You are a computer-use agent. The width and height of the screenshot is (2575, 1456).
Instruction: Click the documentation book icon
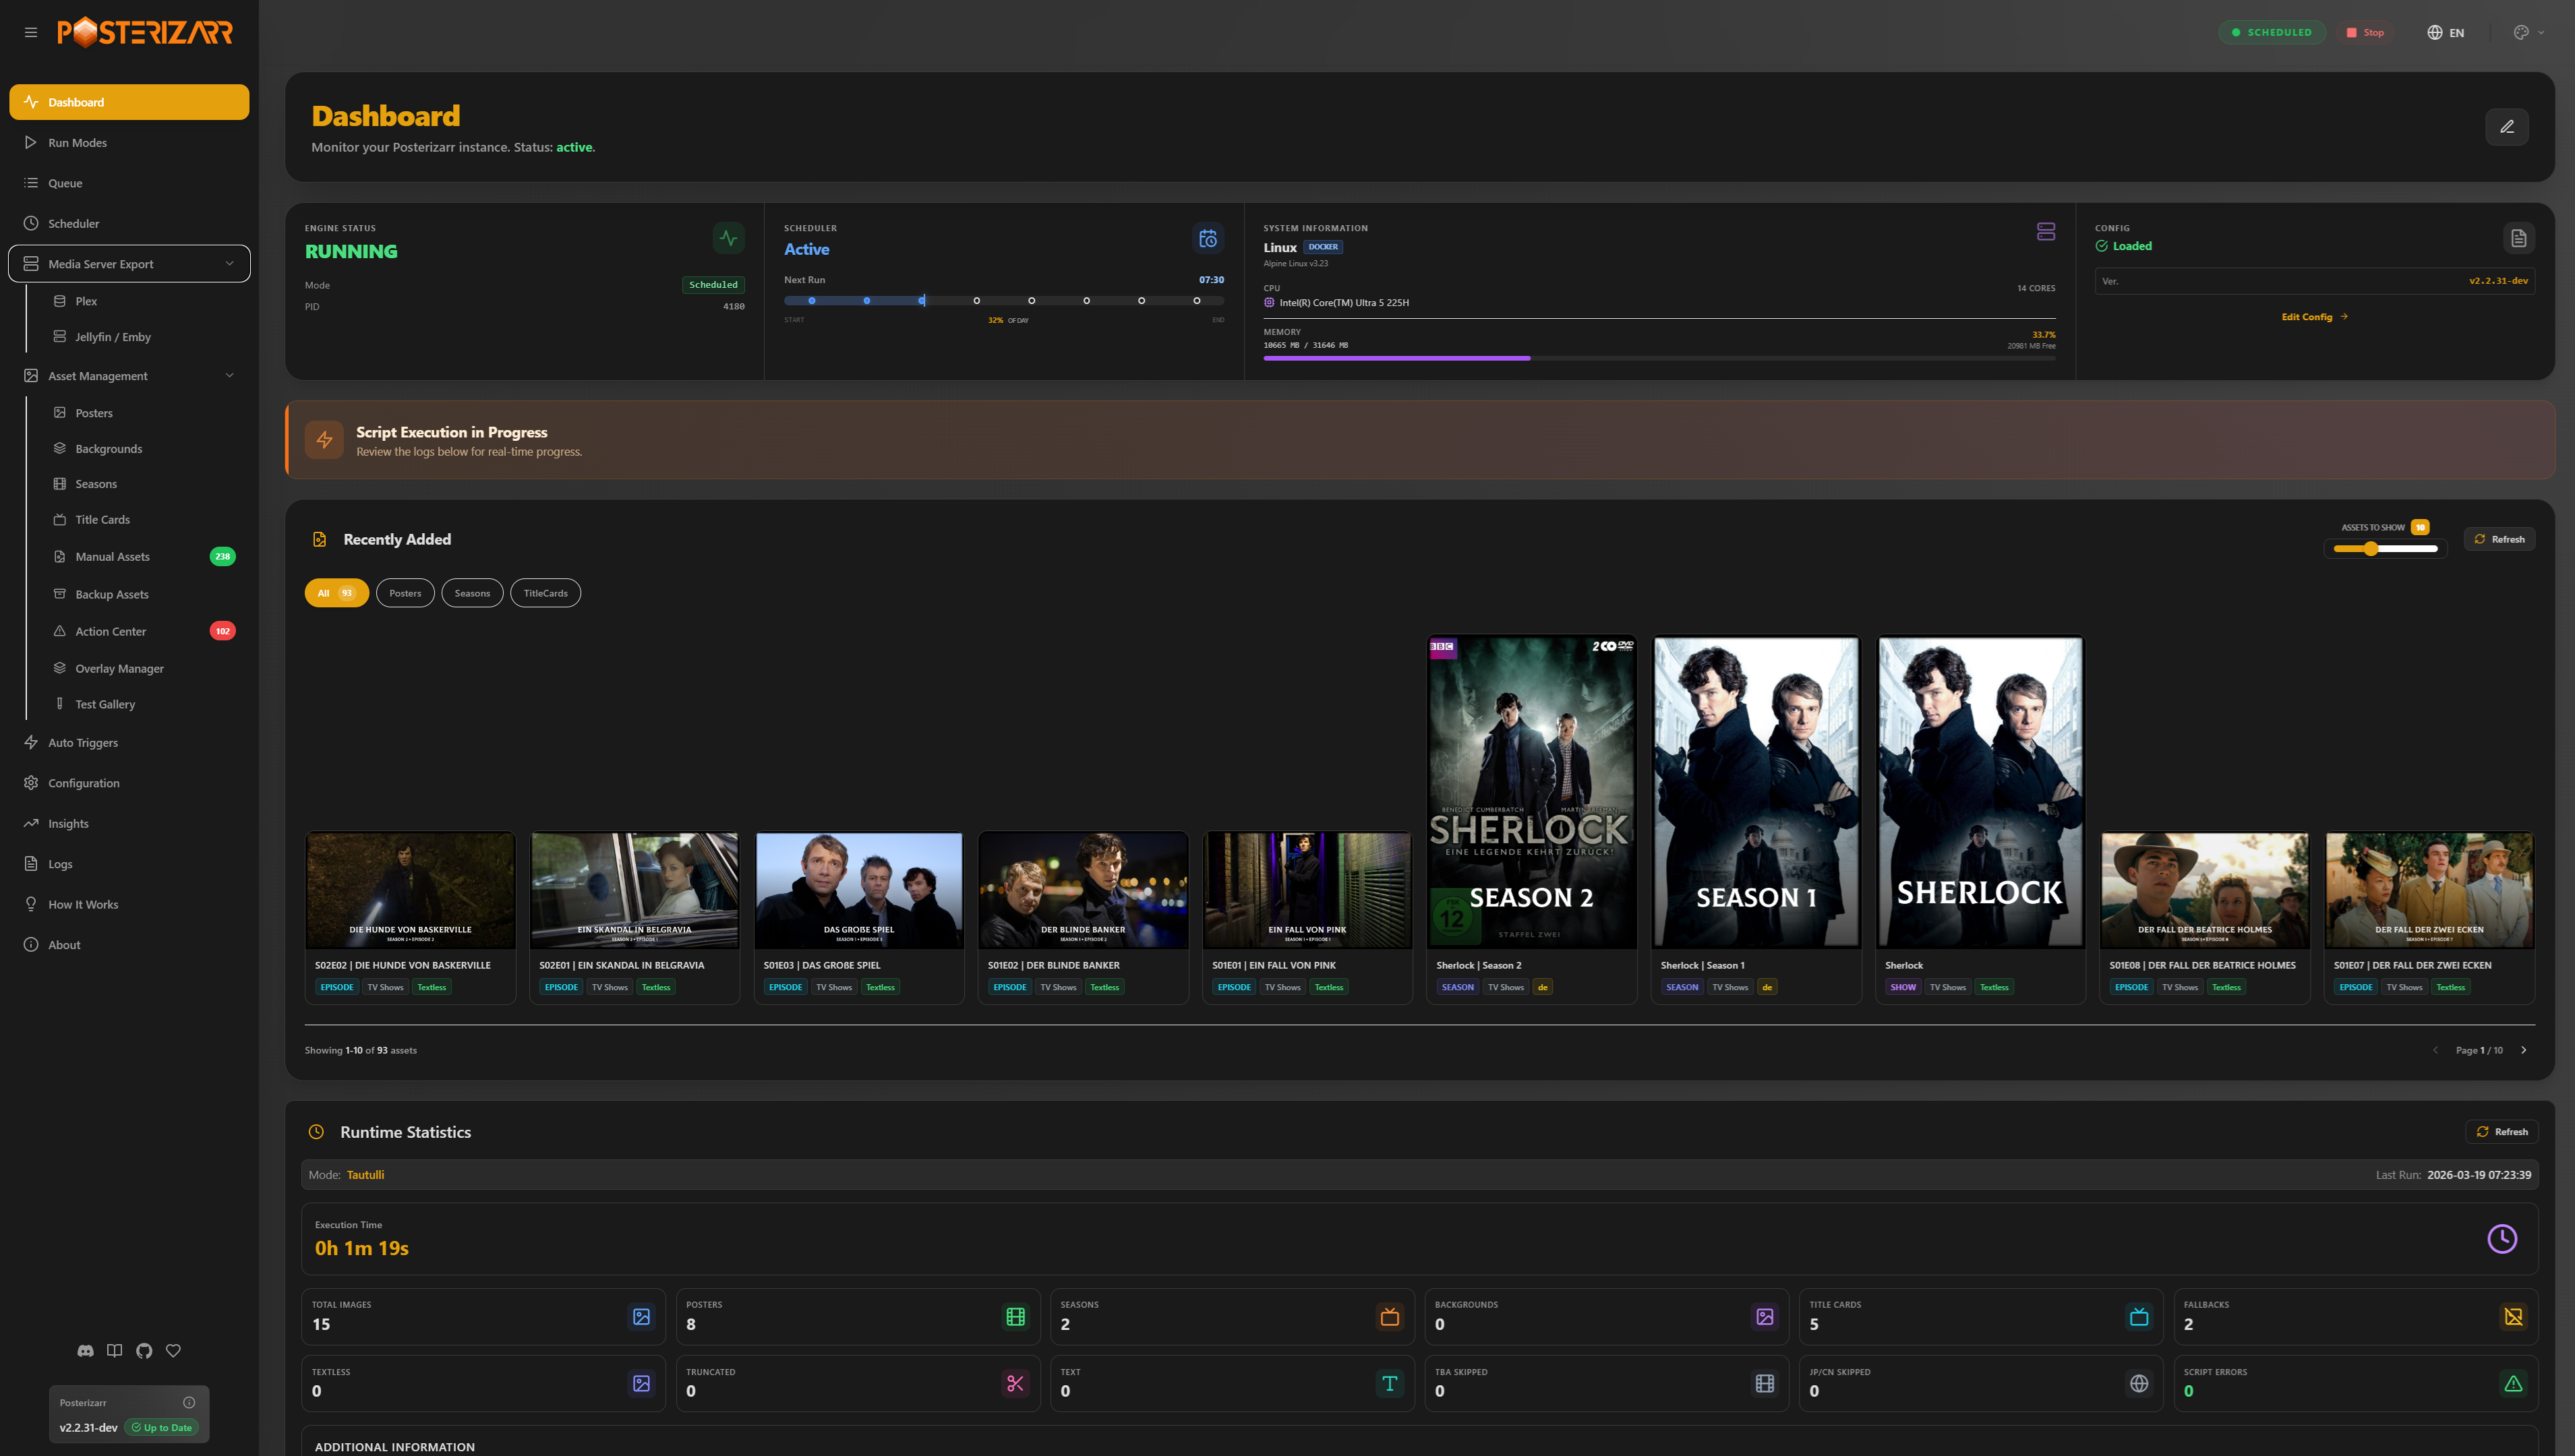coord(115,1351)
